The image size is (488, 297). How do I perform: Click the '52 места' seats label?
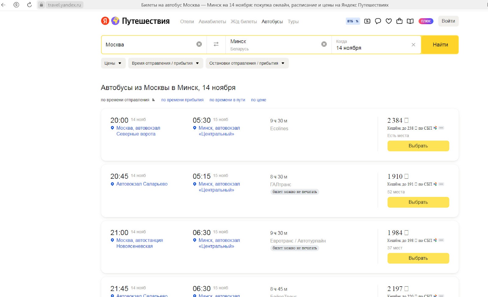[x=396, y=192]
